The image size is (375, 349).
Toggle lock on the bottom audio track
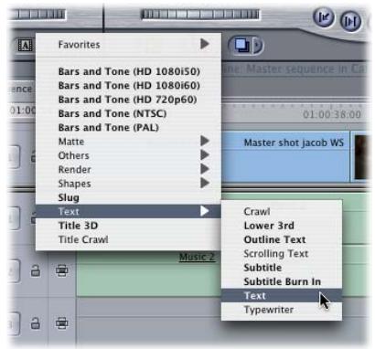(36, 323)
